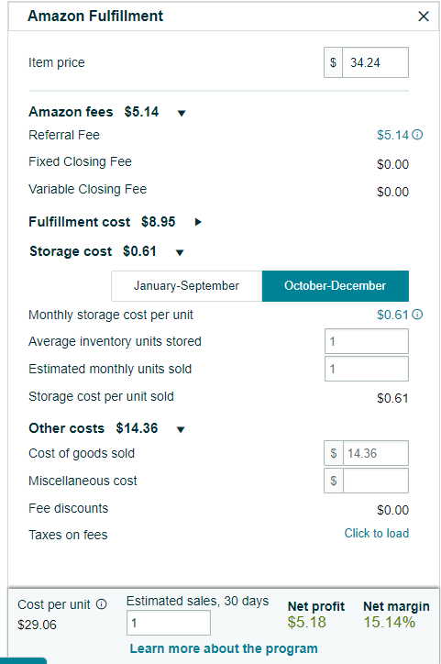
Task: Collapse the Storage cost section arrow
Action: pyautogui.click(x=180, y=252)
